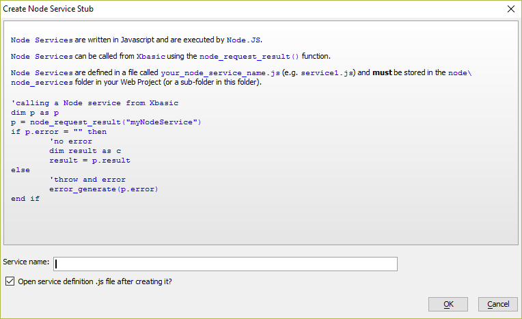The image size is (522, 319).
Task: Click the dim p as p code line
Action: click(35, 113)
